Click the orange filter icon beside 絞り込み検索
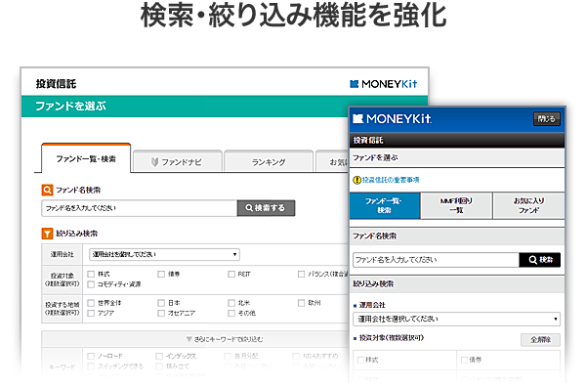 (47, 234)
